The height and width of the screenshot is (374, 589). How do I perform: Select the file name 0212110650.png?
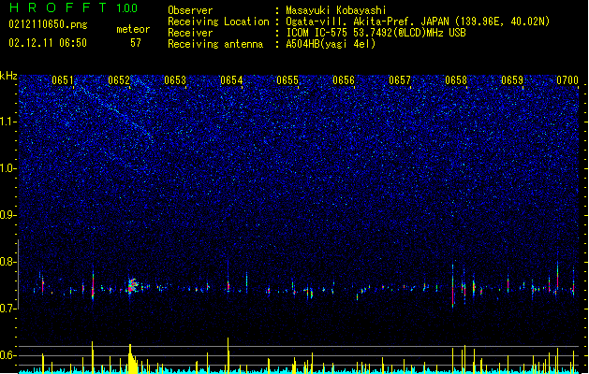[x=48, y=24]
